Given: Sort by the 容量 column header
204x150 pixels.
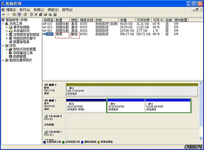Looking at the screenshot, I should tap(127, 20).
